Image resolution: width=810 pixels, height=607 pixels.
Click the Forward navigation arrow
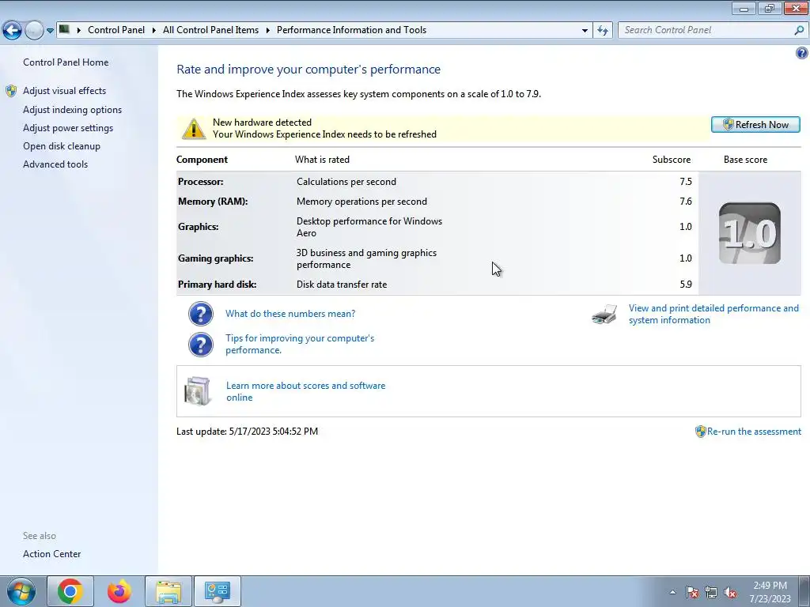[34, 31]
